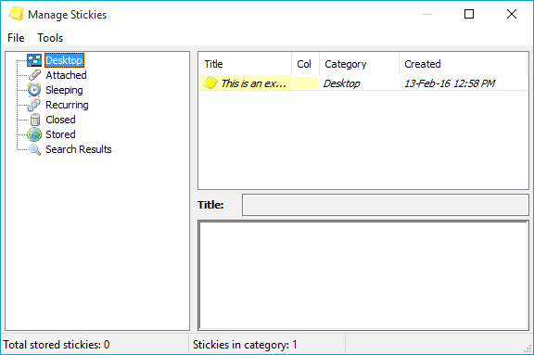Select the Search Results label
This screenshot has width=534, height=355.
(x=79, y=149)
